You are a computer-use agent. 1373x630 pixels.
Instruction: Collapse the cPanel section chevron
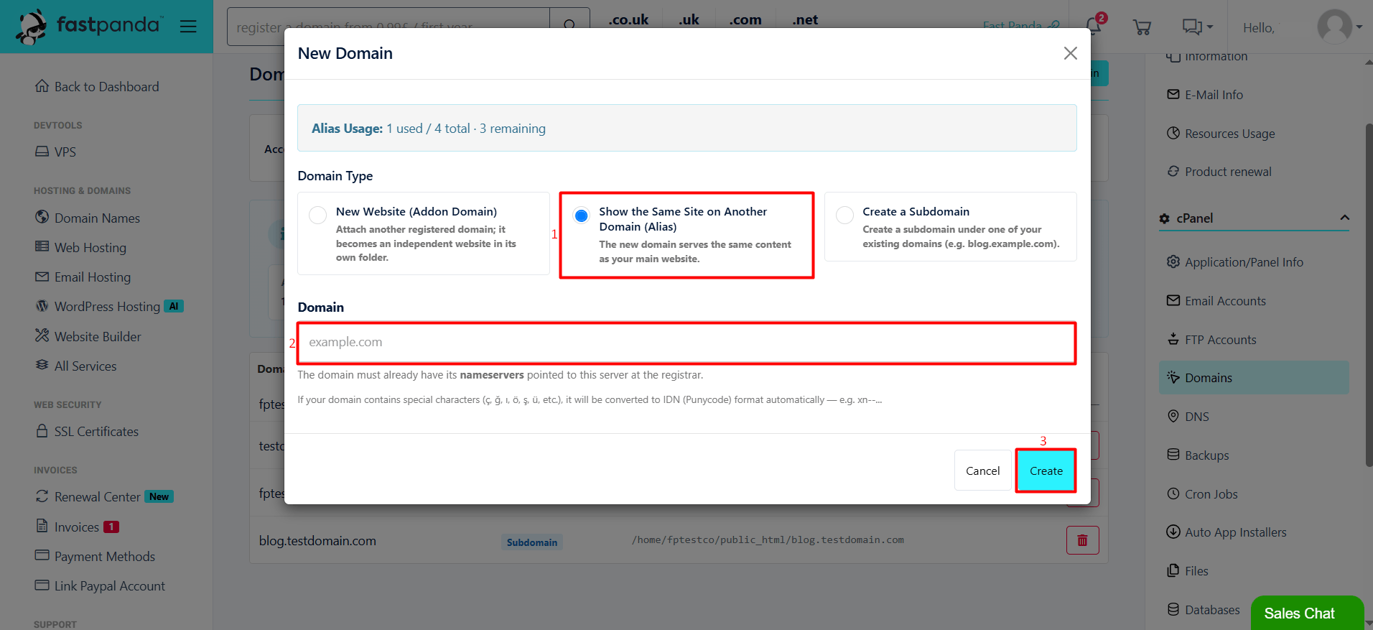(1344, 218)
